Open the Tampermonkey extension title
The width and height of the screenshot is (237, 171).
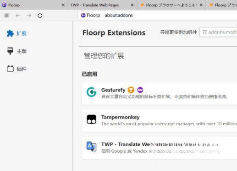tap(121, 117)
